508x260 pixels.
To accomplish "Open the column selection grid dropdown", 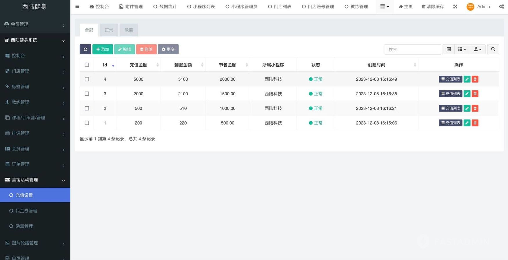I will point(462,49).
